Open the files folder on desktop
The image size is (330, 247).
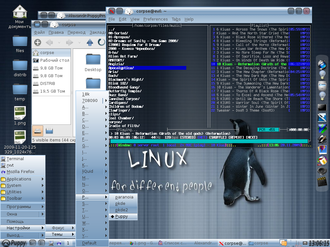[20, 41]
